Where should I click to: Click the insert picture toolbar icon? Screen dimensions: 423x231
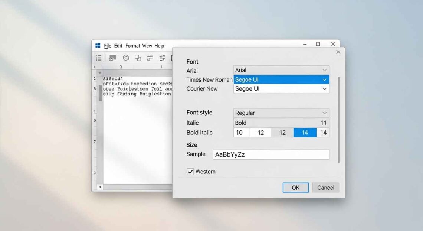(112, 58)
